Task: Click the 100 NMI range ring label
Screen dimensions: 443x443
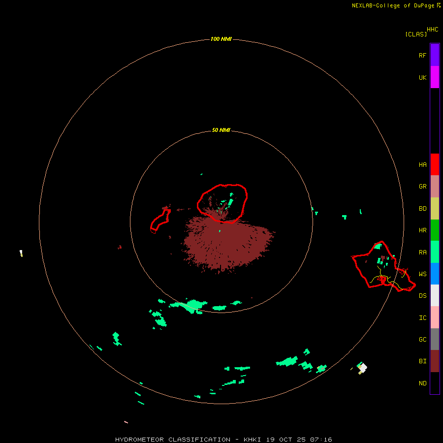Action: [221, 39]
